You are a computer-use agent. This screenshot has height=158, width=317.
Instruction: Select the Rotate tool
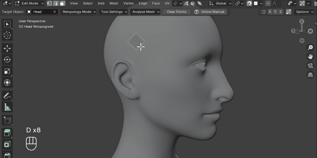coord(7,60)
